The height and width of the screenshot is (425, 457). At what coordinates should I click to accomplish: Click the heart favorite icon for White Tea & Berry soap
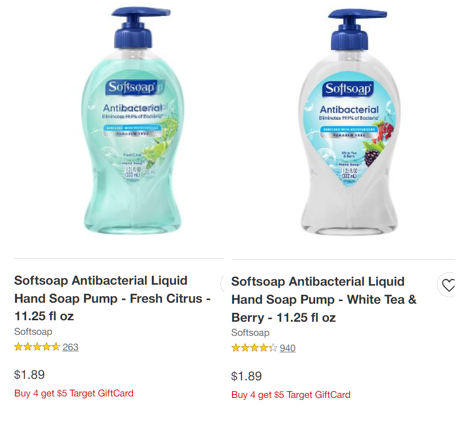pos(446,285)
